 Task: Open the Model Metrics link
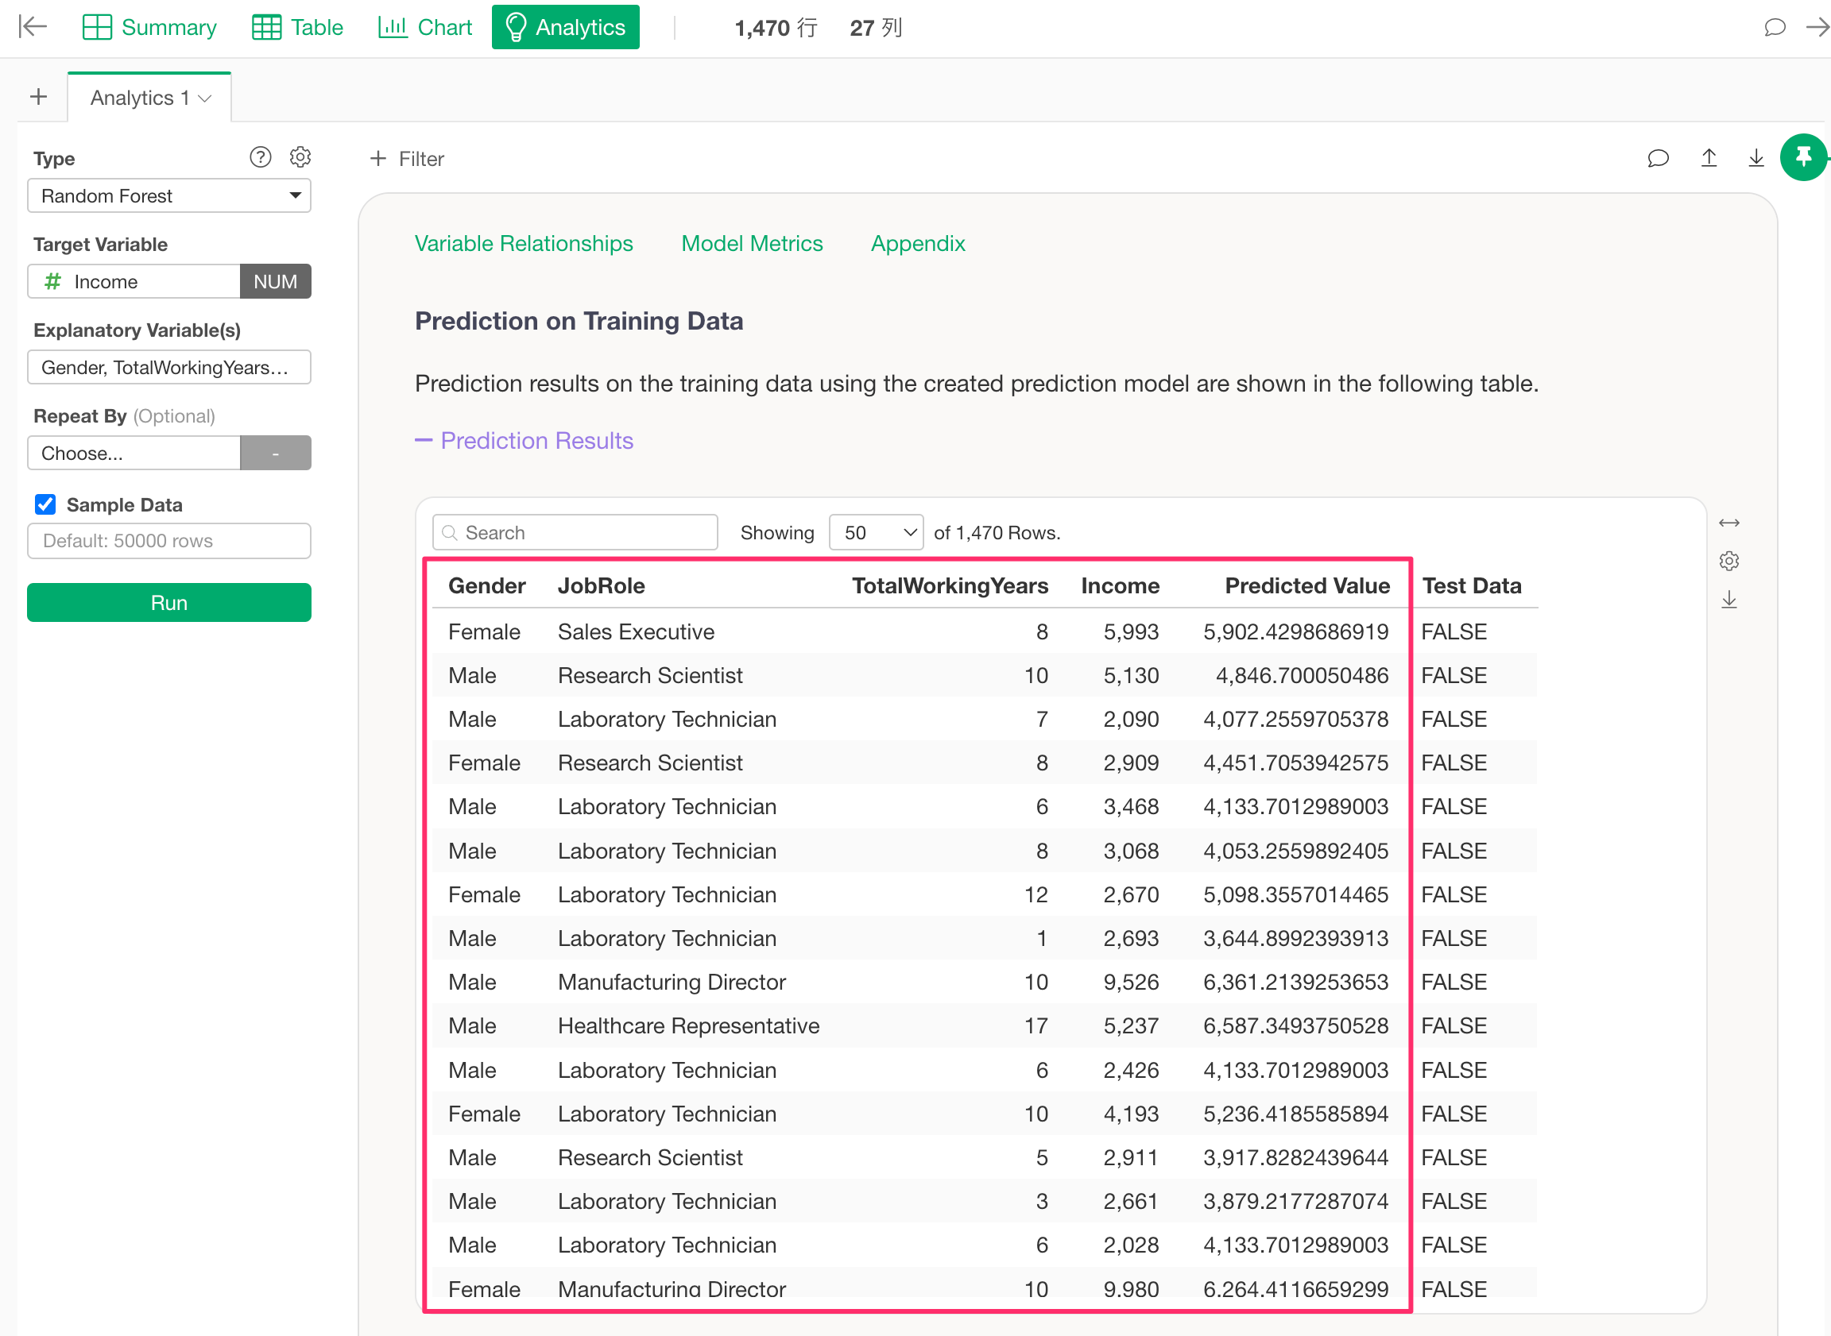coord(751,243)
